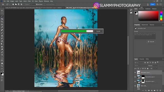Screen dimensions: 164x92
Task: Click the hue spectrum slider
Action: coord(161,16)
